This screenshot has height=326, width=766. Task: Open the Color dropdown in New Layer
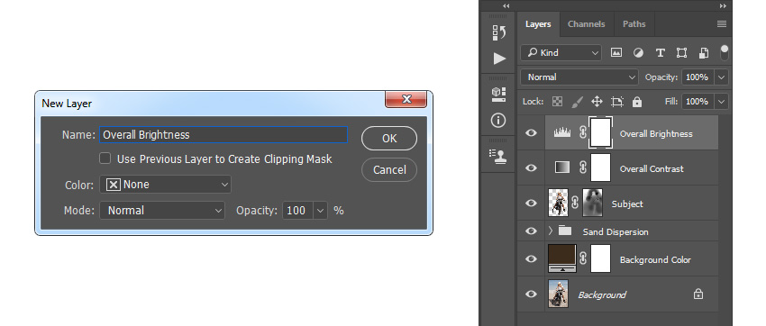[x=165, y=185]
